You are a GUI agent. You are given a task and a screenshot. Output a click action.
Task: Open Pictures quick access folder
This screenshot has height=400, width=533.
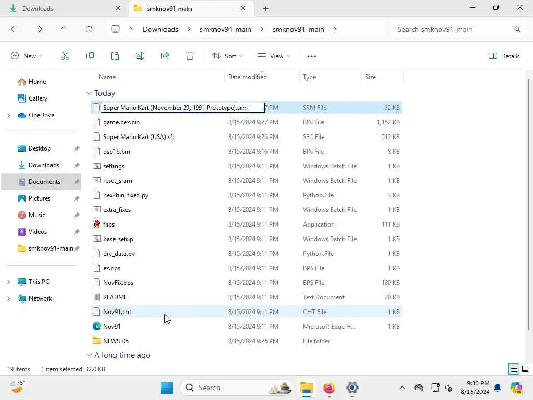pyautogui.click(x=40, y=198)
